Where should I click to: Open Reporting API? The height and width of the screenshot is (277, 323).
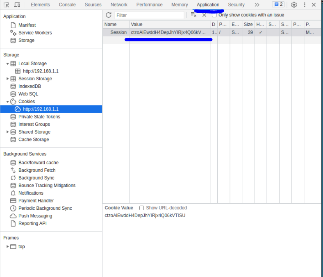click(x=32, y=224)
